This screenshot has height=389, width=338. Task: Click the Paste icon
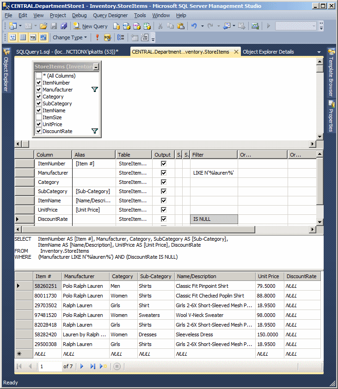pyautogui.click(x=180, y=26)
